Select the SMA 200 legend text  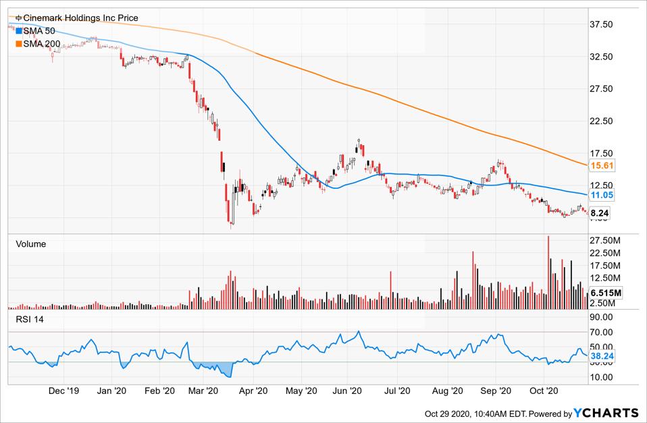coord(42,44)
